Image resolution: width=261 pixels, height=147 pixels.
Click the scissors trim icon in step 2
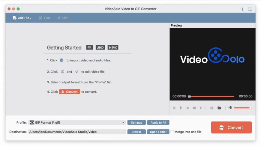(62, 72)
